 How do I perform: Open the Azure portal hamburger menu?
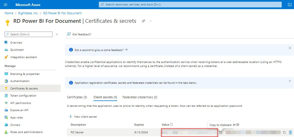[x=5, y=5]
